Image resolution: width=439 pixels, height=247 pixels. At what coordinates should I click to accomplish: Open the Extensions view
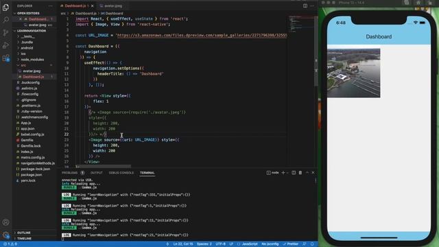[5, 58]
